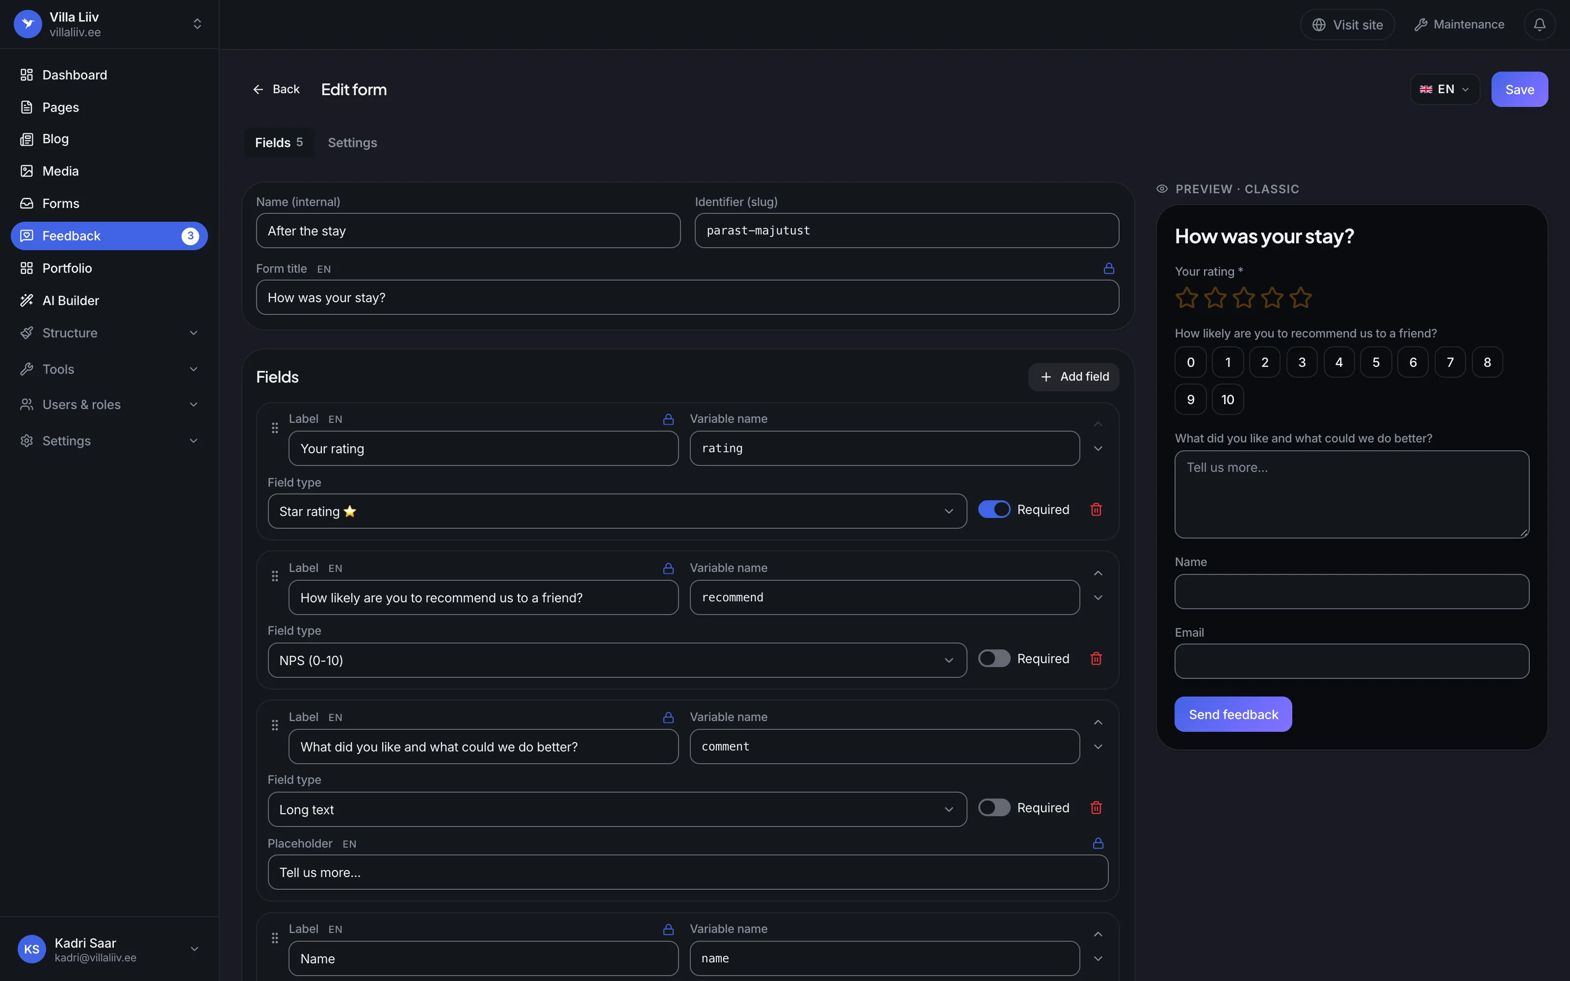Open AI Builder in the sidebar
Image resolution: width=1570 pixels, height=981 pixels.
click(x=109, y=301)
